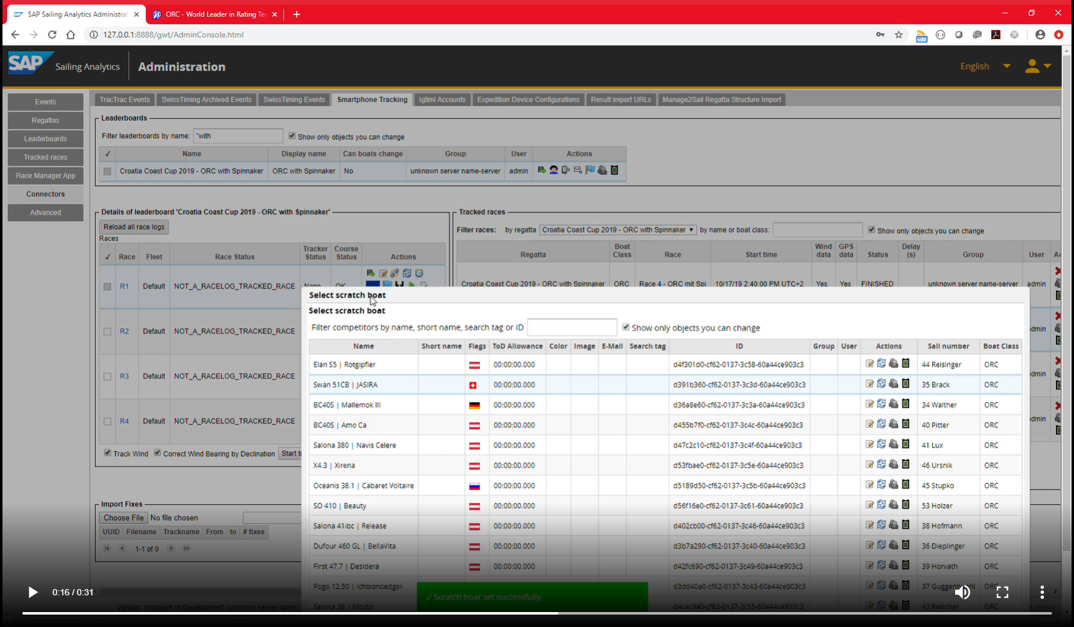Viewport: 1074px width, 627px height.
Task: Switch to the TracTrac Events tab
Action: (124, 99)
